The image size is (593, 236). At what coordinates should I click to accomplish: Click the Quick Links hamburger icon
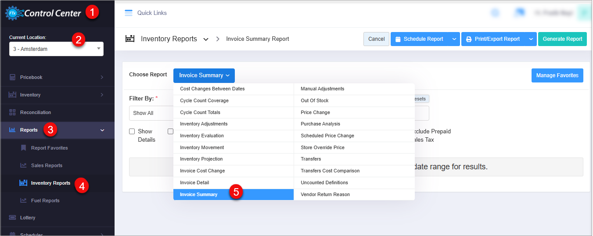coord(129,13)
